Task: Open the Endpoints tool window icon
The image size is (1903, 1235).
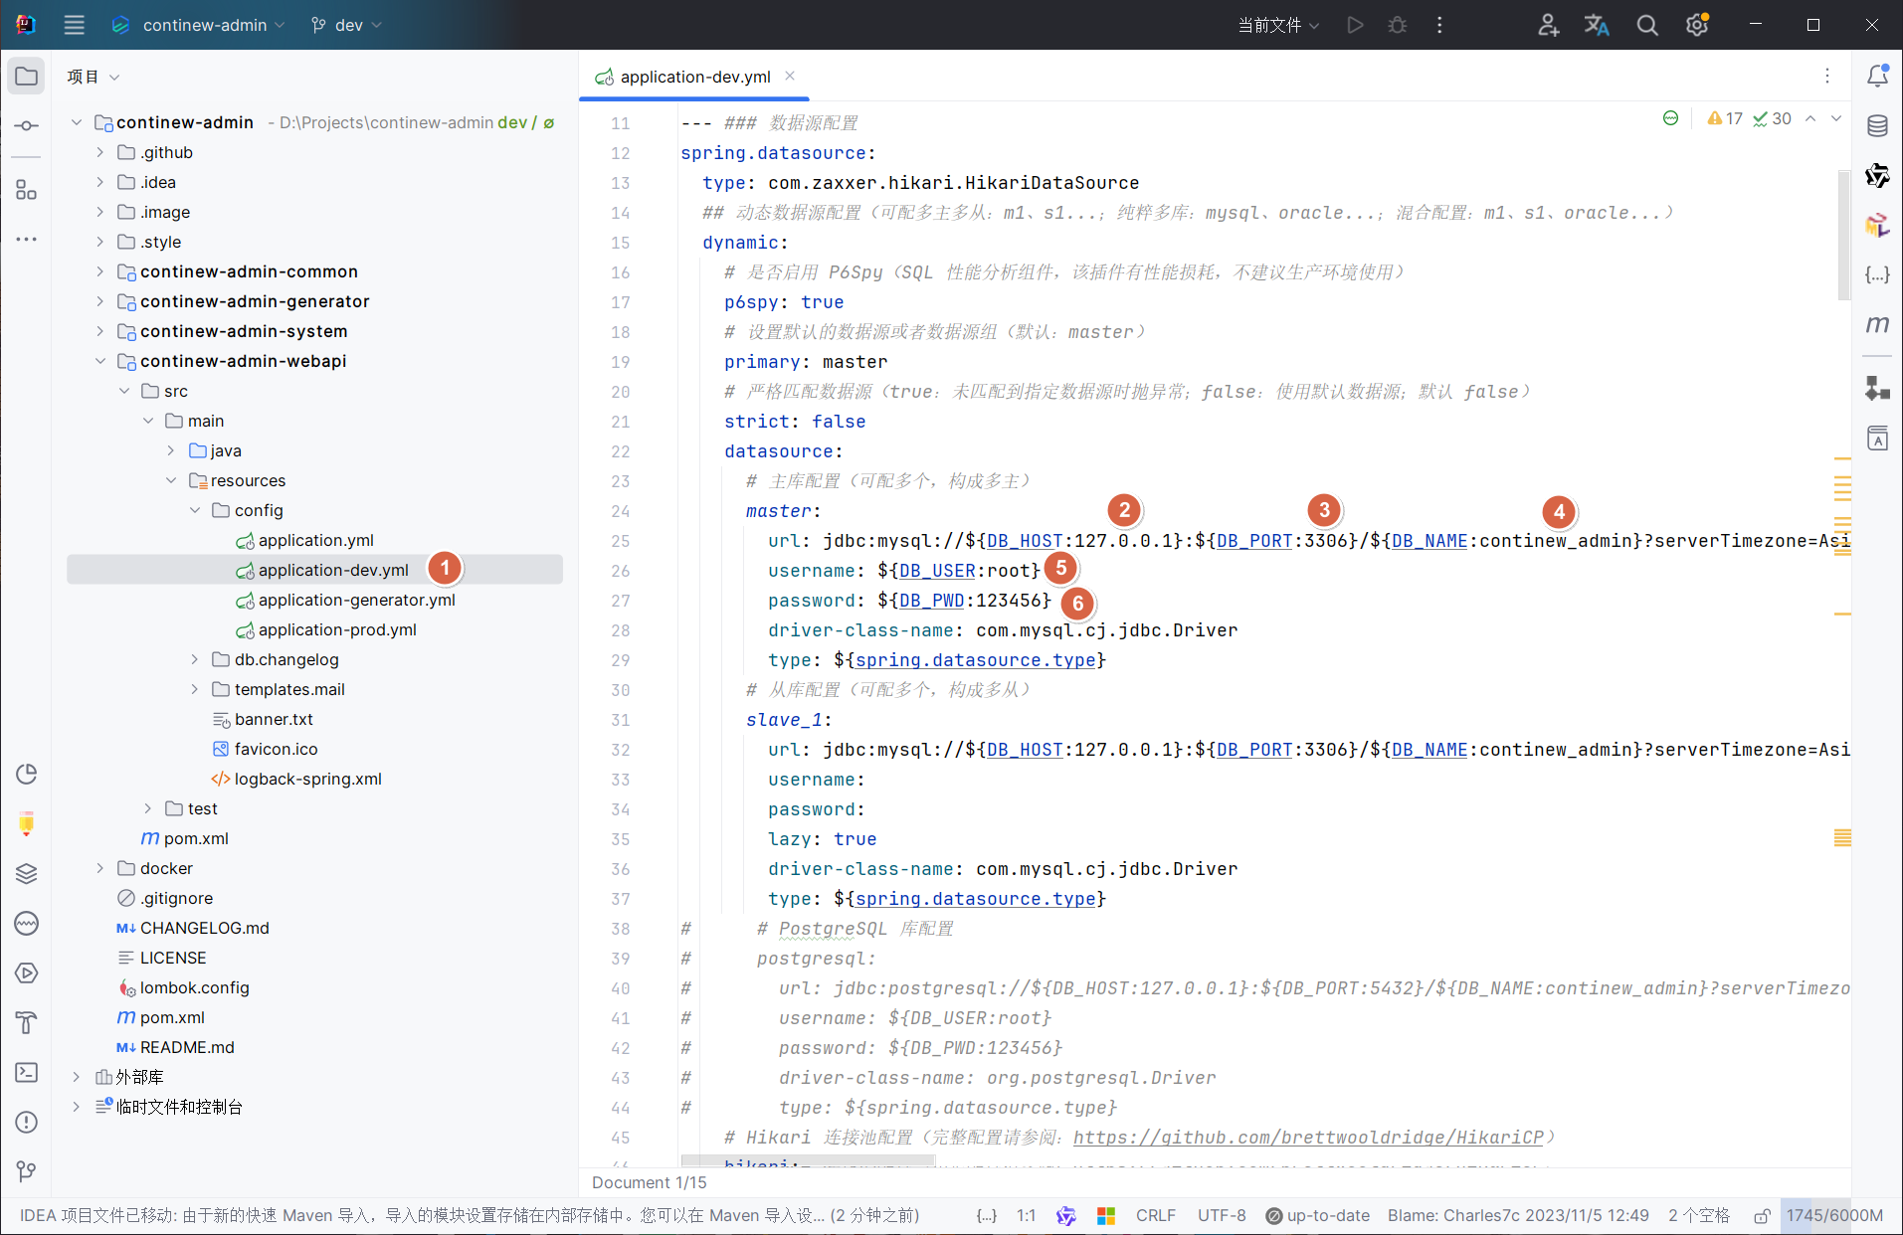Action: pyautogui.click(x=27, y=924)
